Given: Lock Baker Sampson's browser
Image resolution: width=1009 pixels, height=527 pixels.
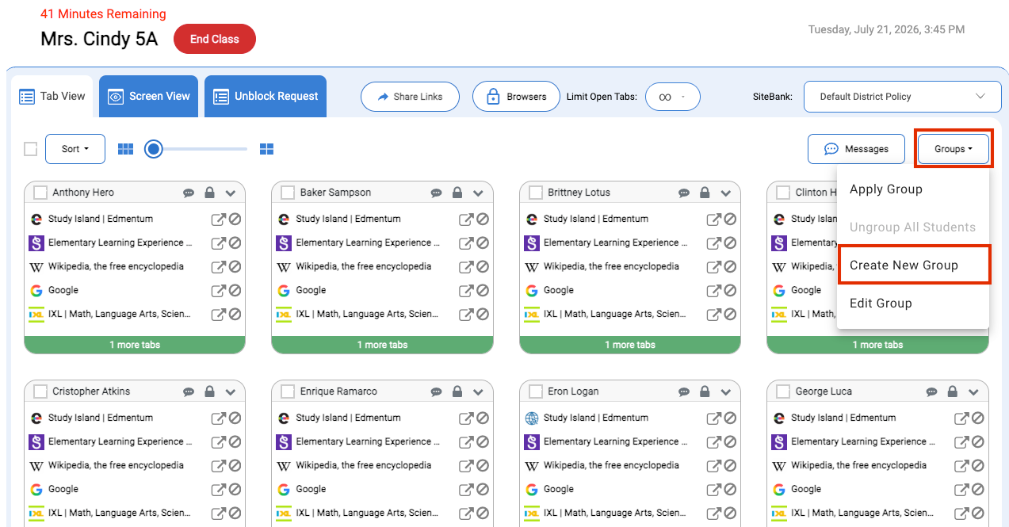Looking at the screenshot, I should point(457,193).
